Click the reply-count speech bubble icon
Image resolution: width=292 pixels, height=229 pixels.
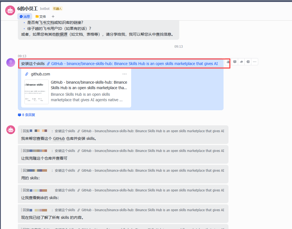19,115
